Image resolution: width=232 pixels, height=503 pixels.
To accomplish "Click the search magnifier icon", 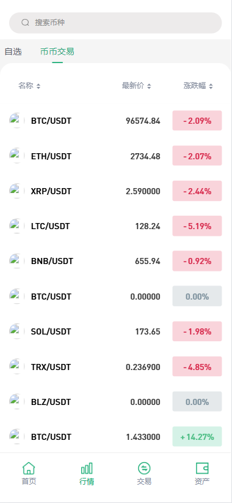I will [25, 23].
